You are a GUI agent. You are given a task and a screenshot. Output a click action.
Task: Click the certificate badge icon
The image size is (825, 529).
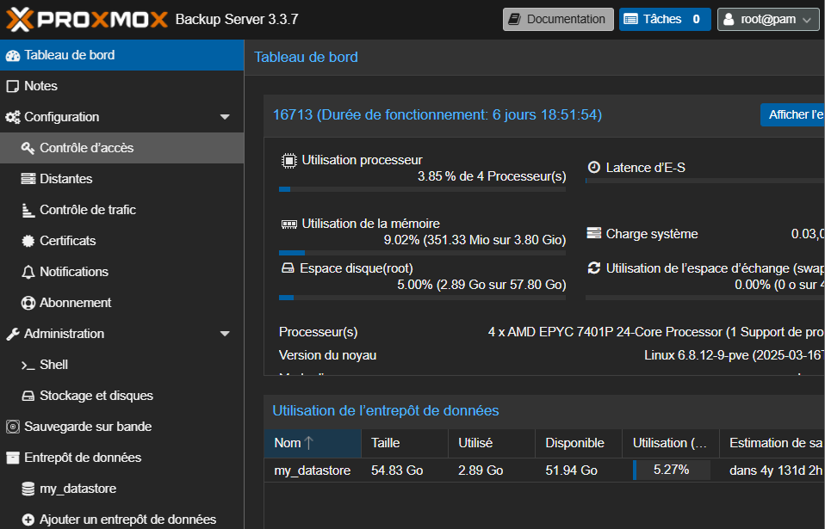click(x=28, y=241)
